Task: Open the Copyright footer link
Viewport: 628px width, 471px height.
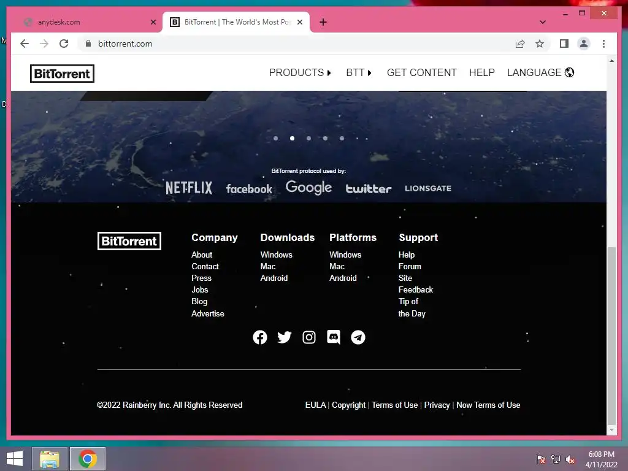Action: (348, 405)
